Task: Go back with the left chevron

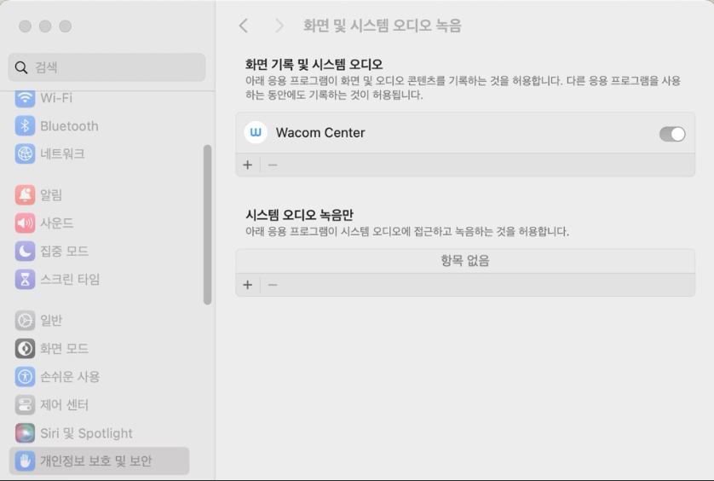Action: point(244,26)
